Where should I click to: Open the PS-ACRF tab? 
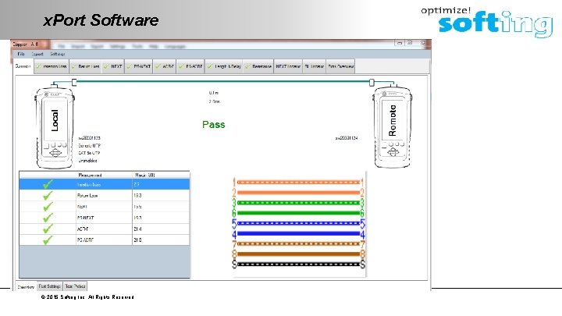click(190, 66)
